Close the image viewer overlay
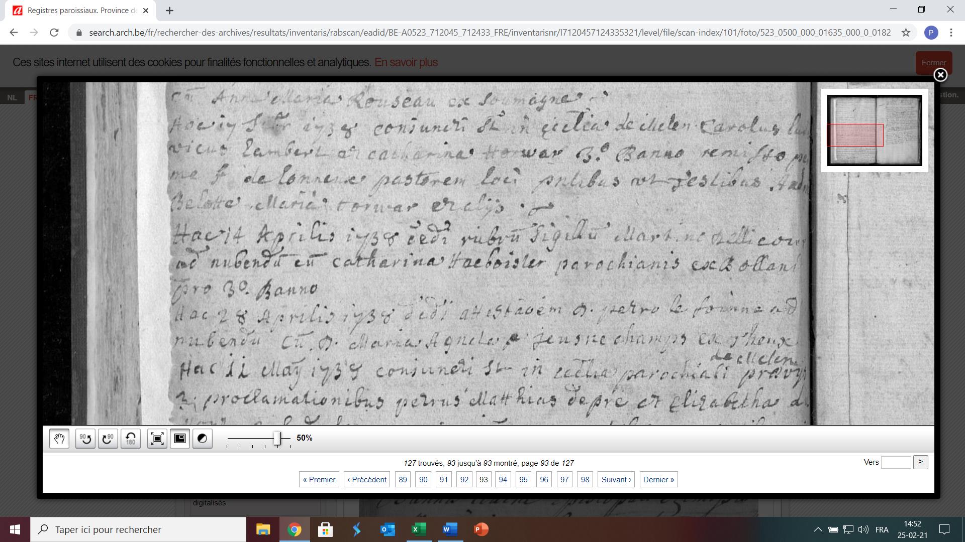965x542 pixels. point(940,75)
